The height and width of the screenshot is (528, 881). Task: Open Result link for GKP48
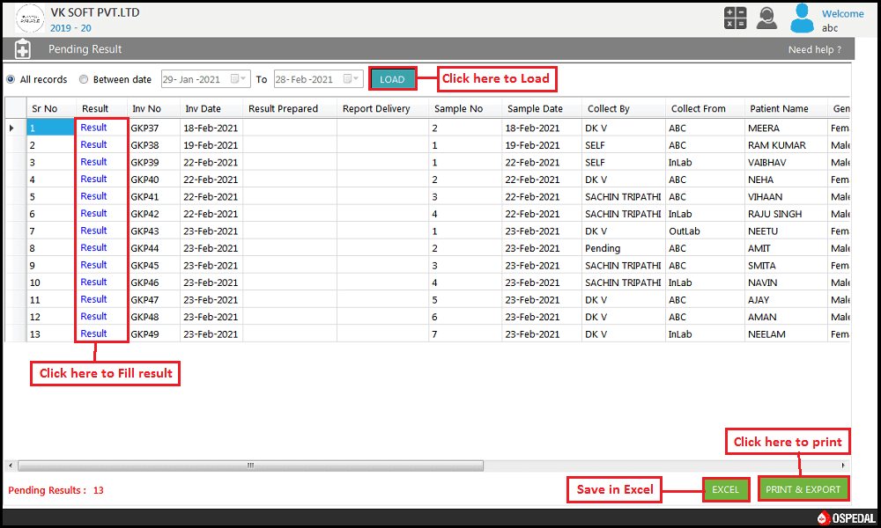click(93, 316)
